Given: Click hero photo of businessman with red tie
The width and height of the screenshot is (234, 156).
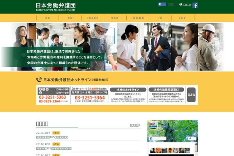Looking at the screenshot, I should pos(157,46).
